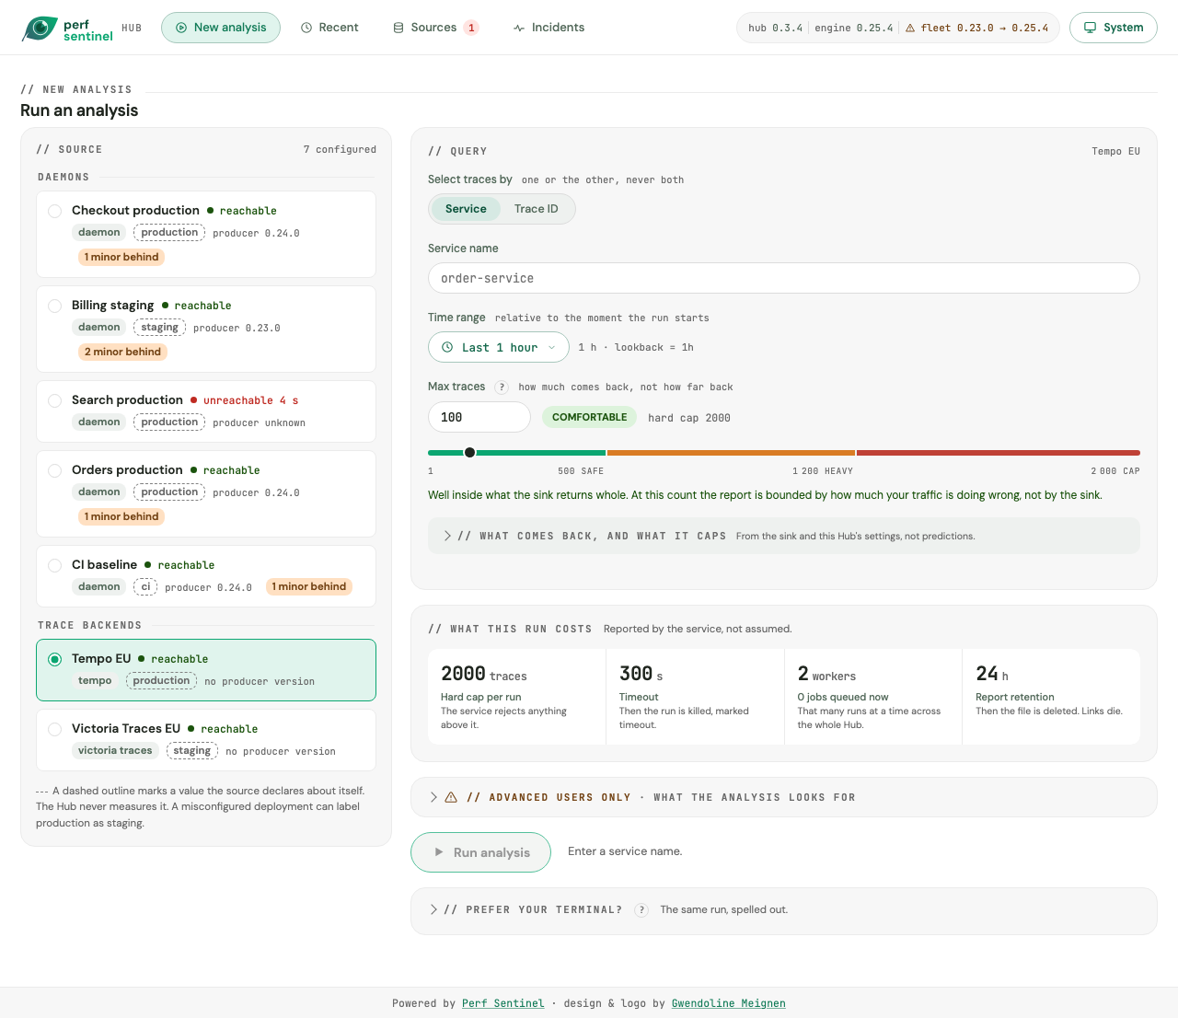
Task: Click the Max traces number field
Action: [479, 417]
